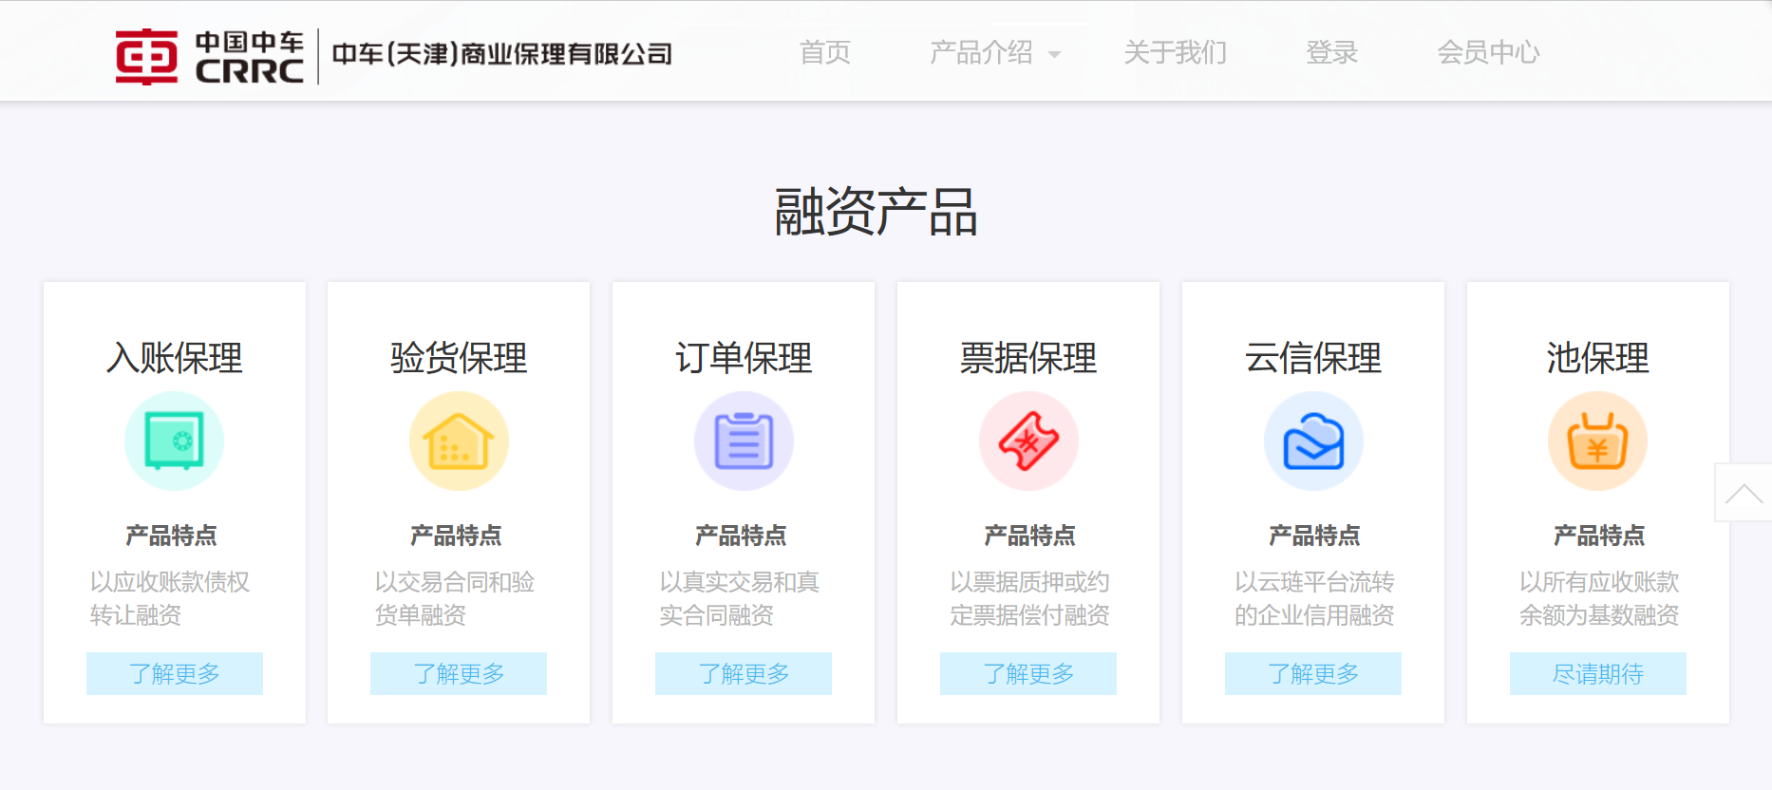Image resolution: width=1772 pixels, height=790 pixels.
Task: Click the 票据保理 card title
Action: (x=1028, y=358)
